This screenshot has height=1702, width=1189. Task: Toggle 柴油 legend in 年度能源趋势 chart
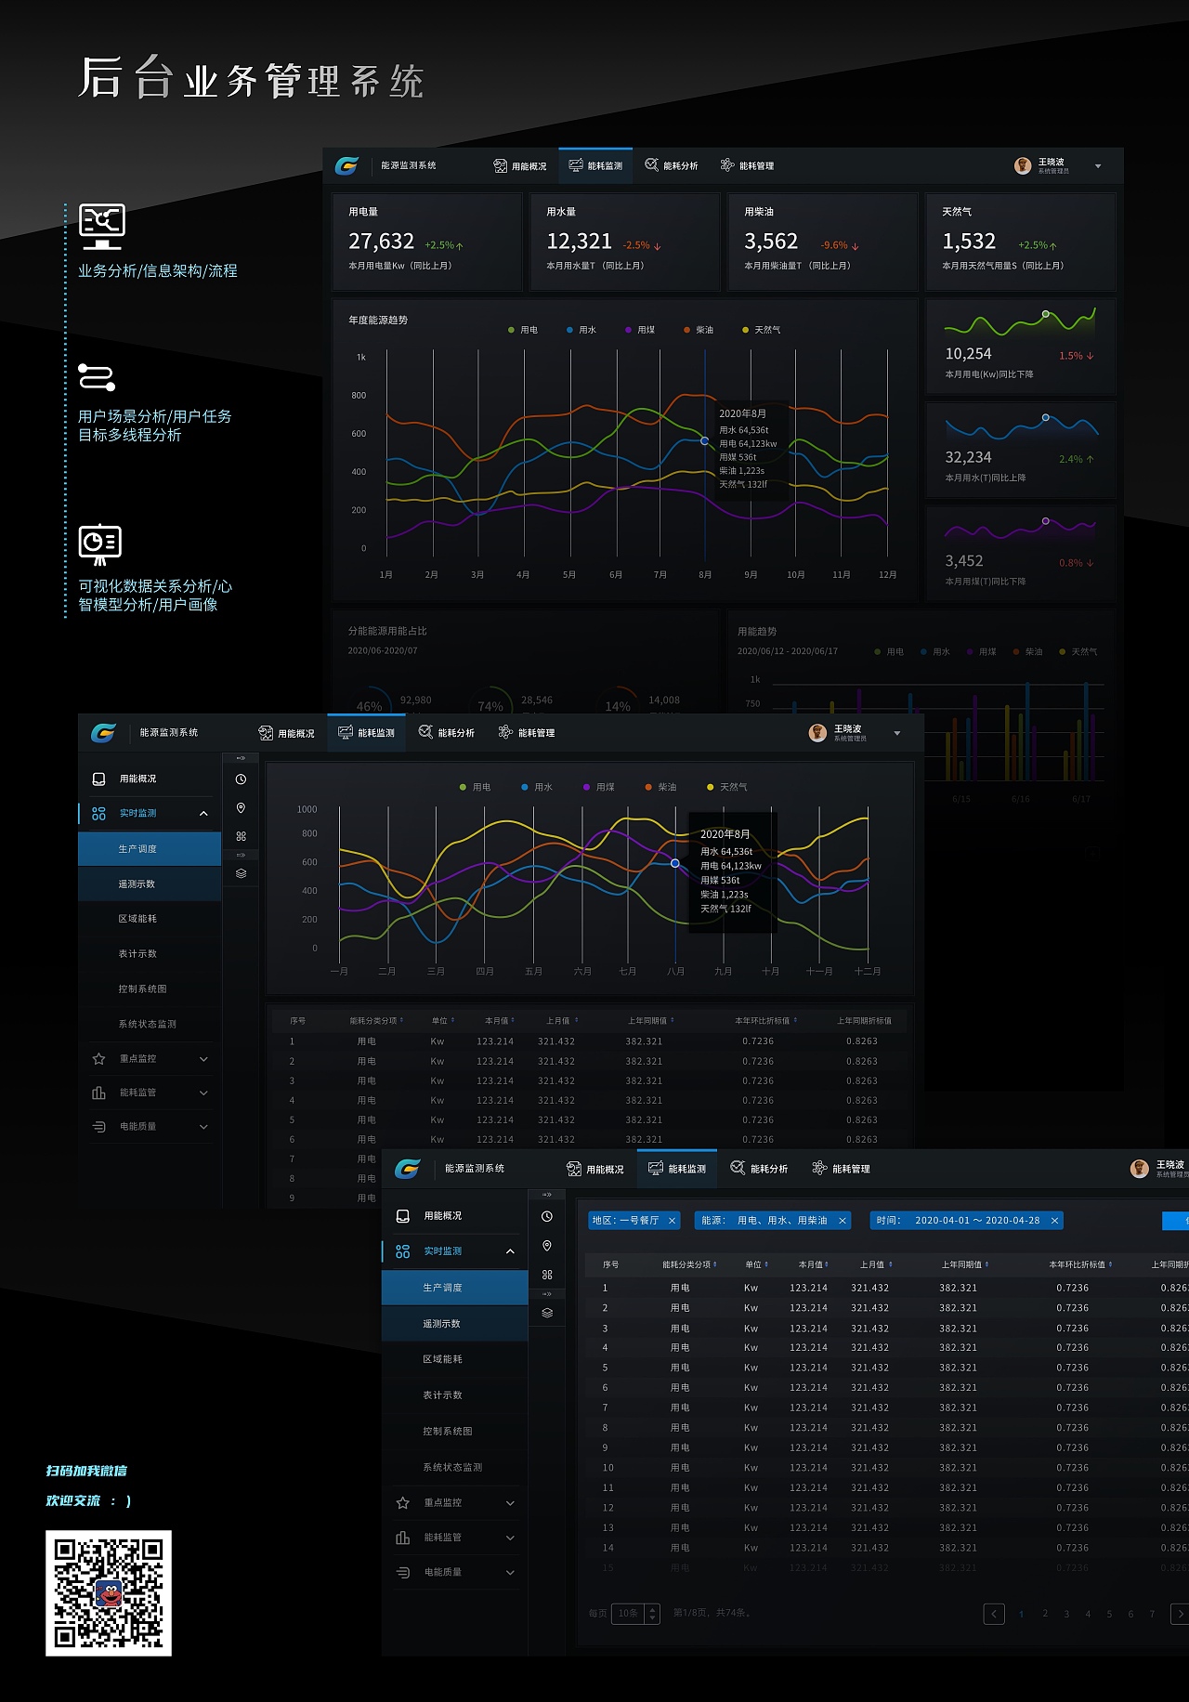699,330
